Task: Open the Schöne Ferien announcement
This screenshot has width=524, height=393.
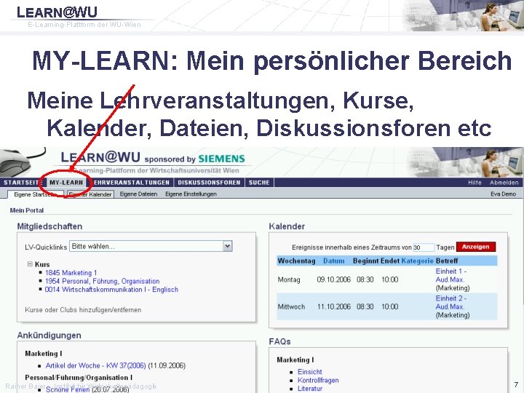Action: click(68, 389)
